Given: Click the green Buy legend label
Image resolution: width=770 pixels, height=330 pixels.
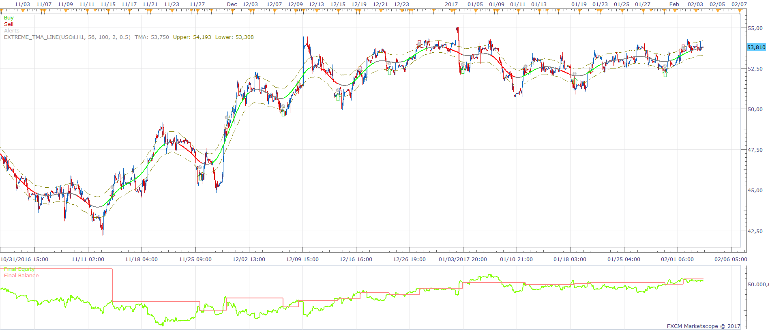Looking at the screenshot, I should [x=9, y=18].
